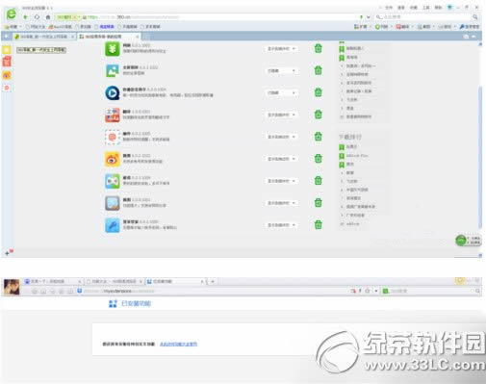The image size is (486, 384).
Task: Click the top-right search input field
Action: [423, 16]
